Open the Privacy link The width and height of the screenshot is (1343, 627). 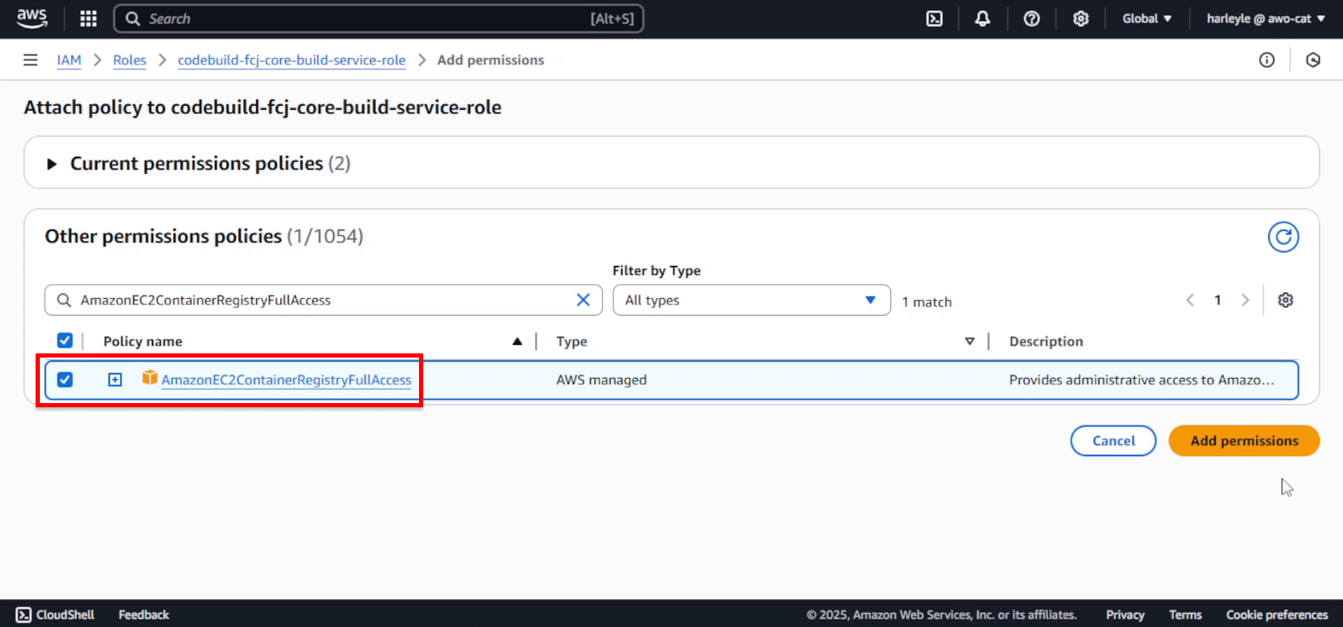click(x=1125, y=614)
